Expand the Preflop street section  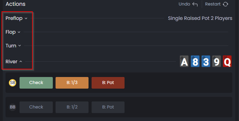[x=16, y=18]
